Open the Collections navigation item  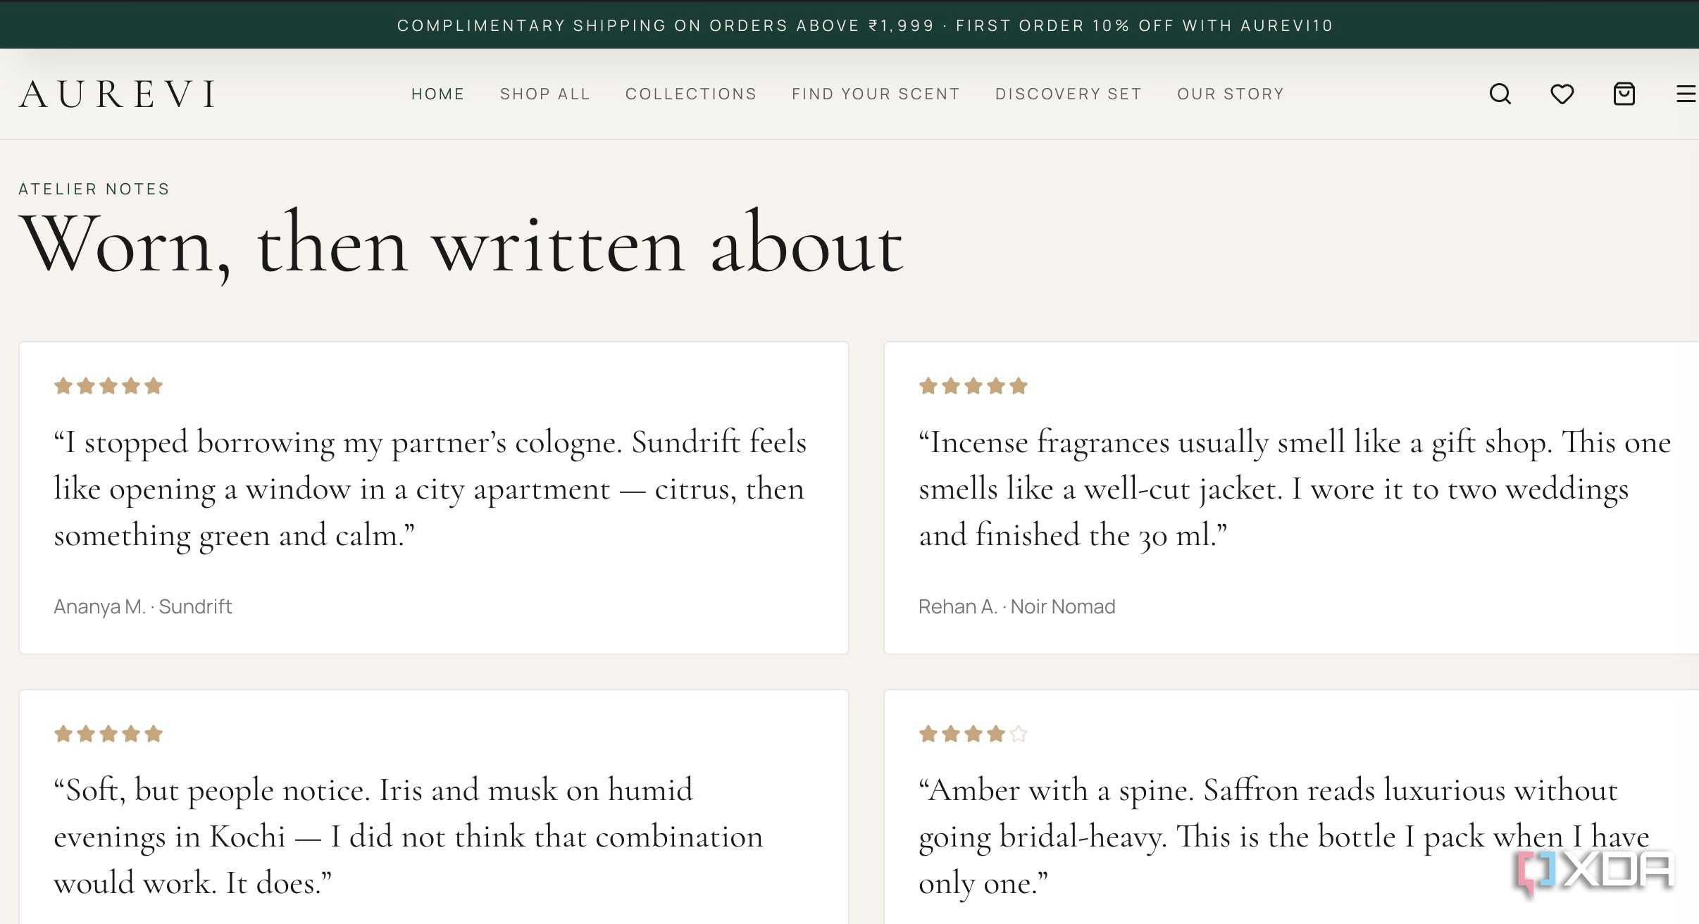[x=690, y=94]
